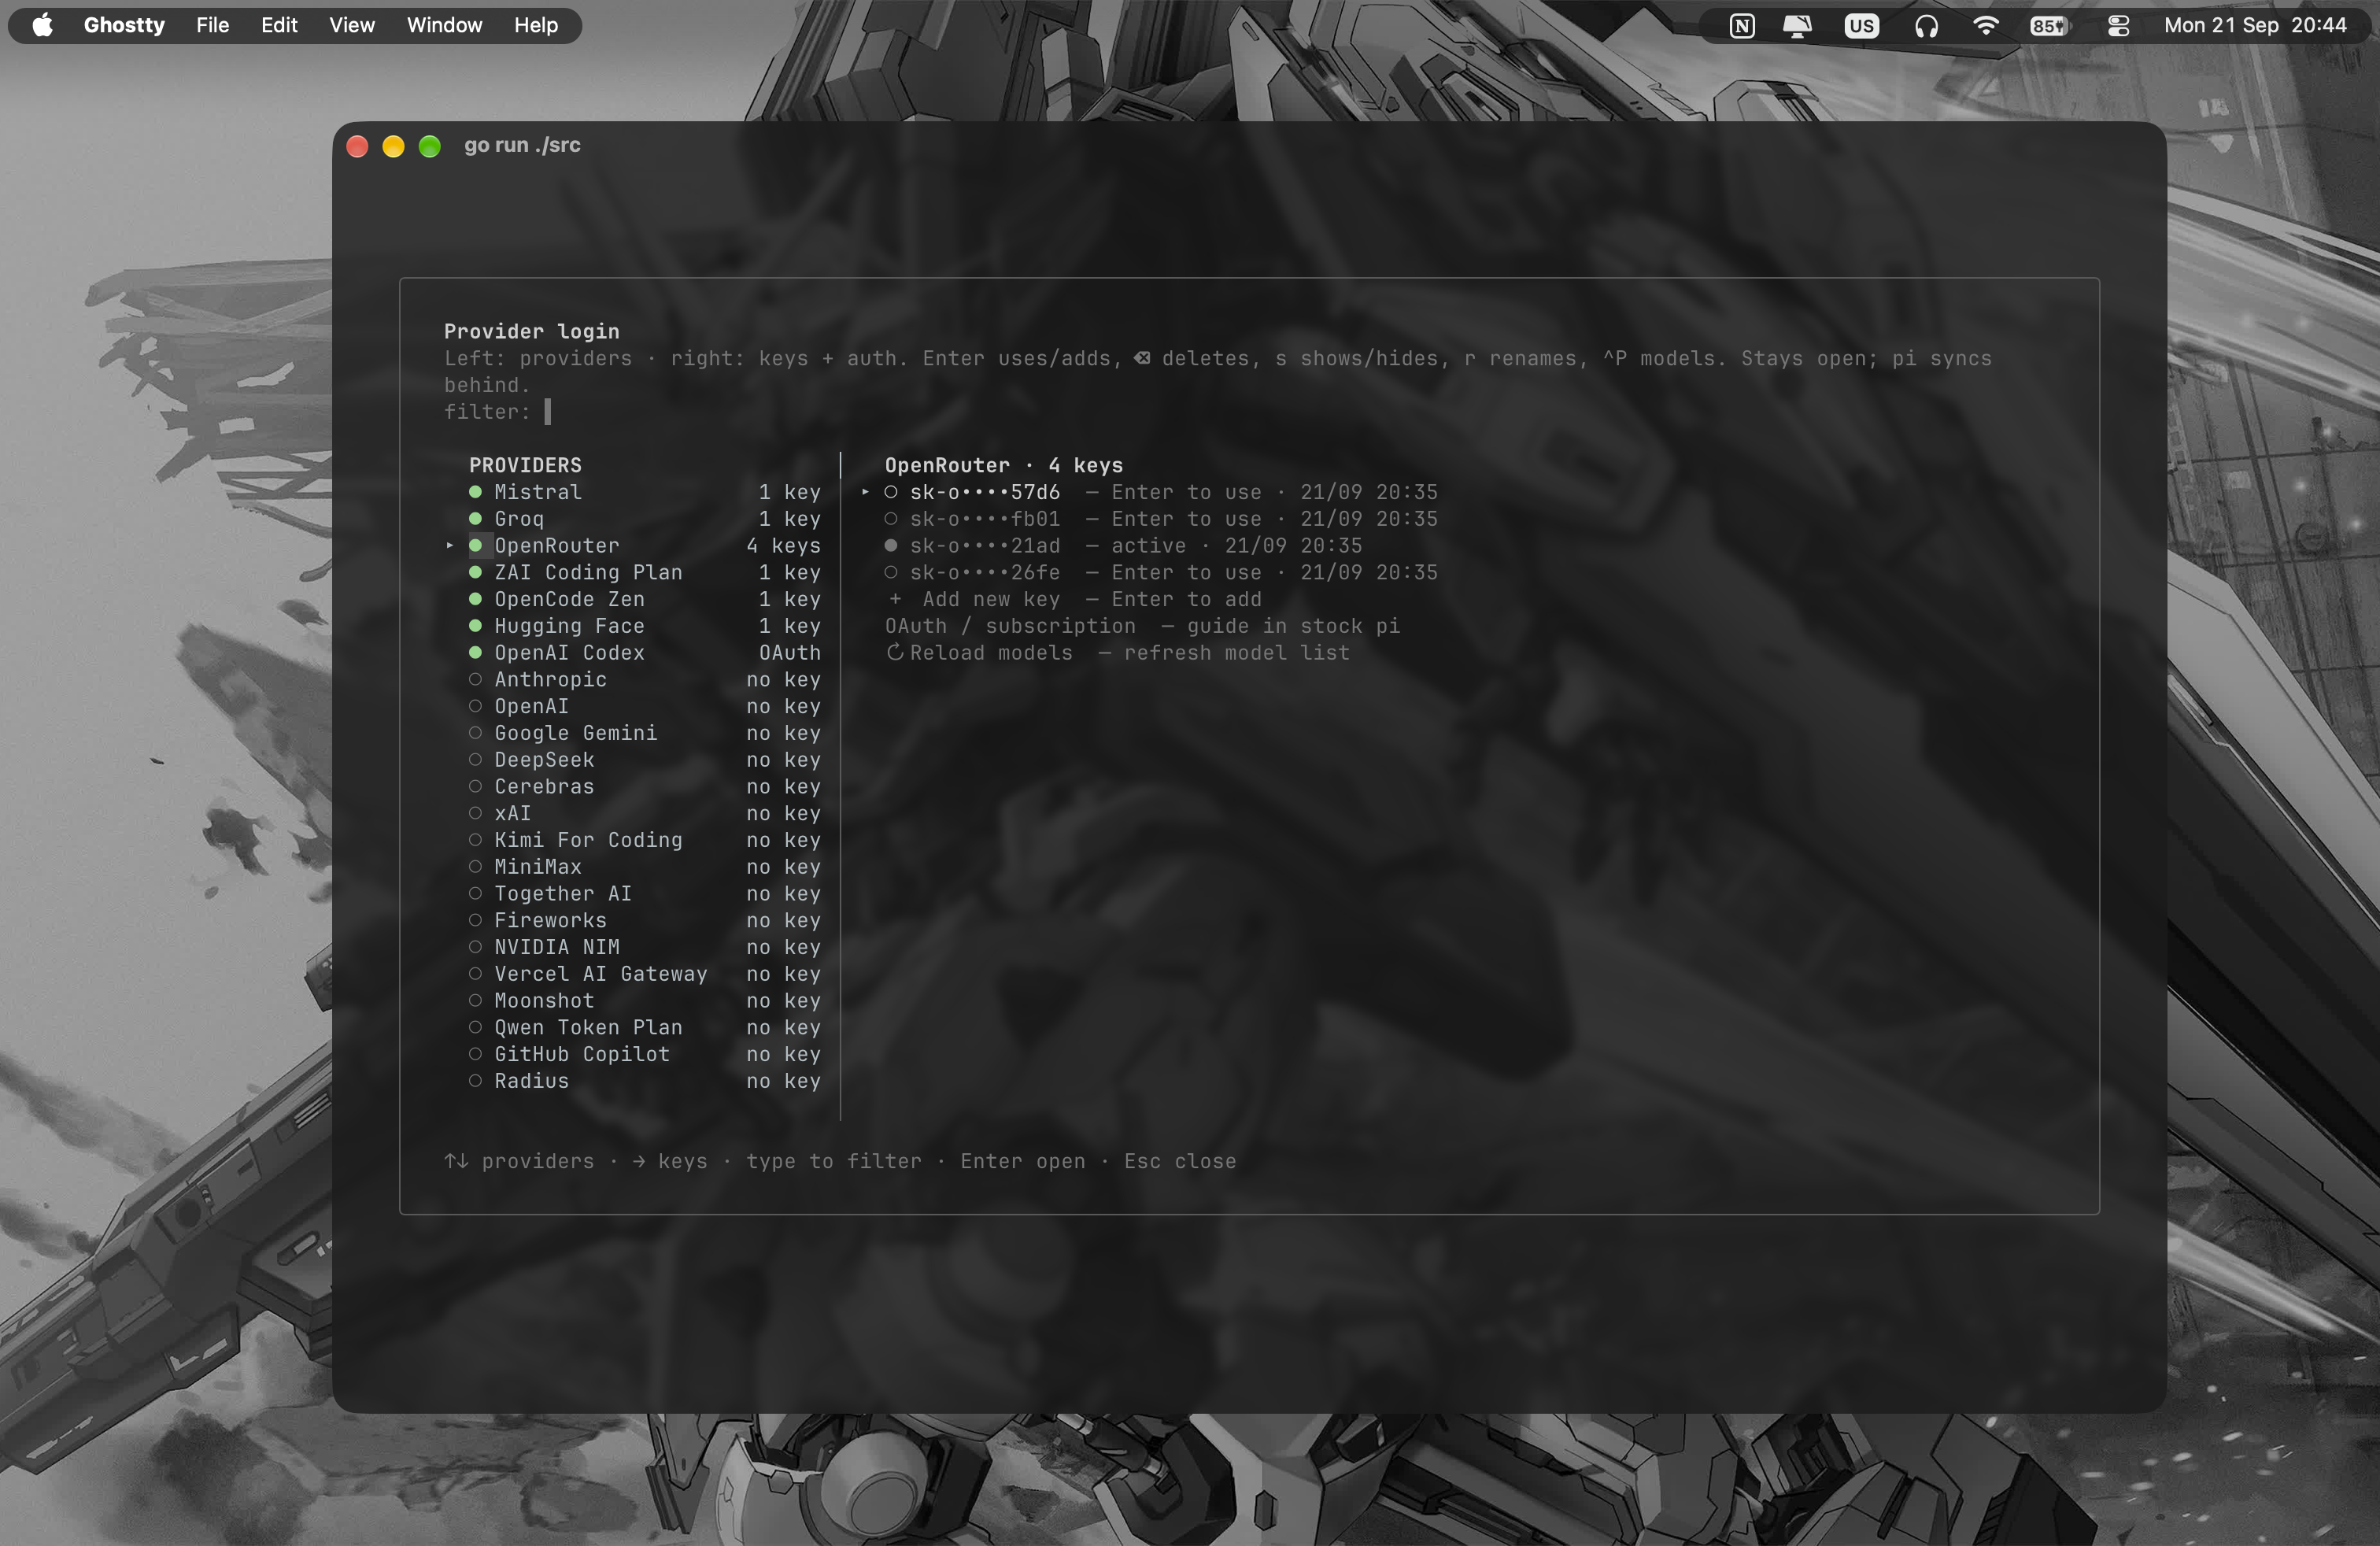Click the display mirroring menu bar icon
2380x1546 pixels.
coord(1798,26)
